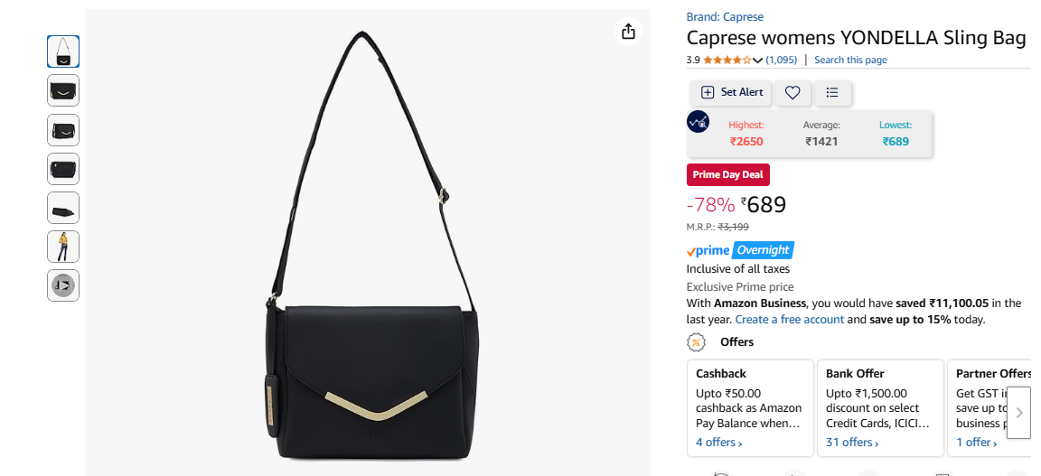Image resolution: width=1041 pixels, height=476 pixels.
Task: Select the model wearing bag thumbnail
Action: (x=63, y=247)
